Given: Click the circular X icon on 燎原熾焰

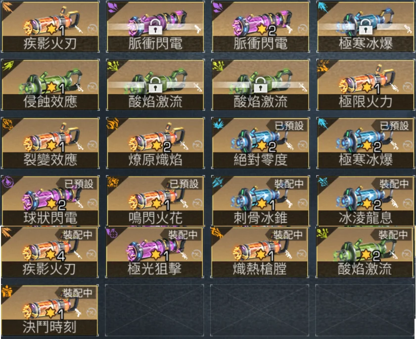Looking at the screenshot, I should [x=197, y=145].
